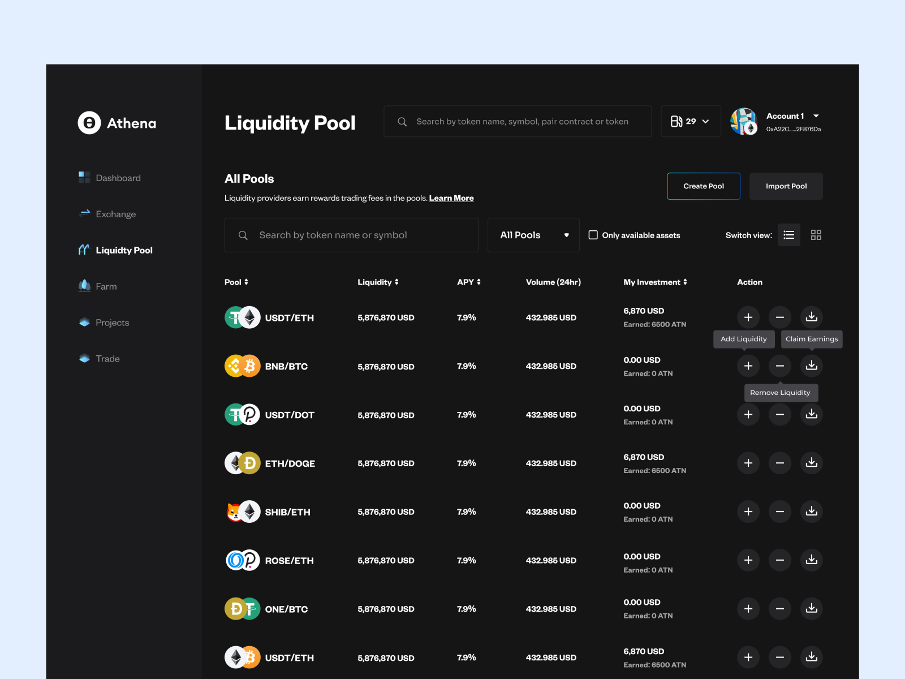The height and width of the screenshot is (679, 905).
Task: Open the All Pools filter dropdown
Action: click(532, 235)
